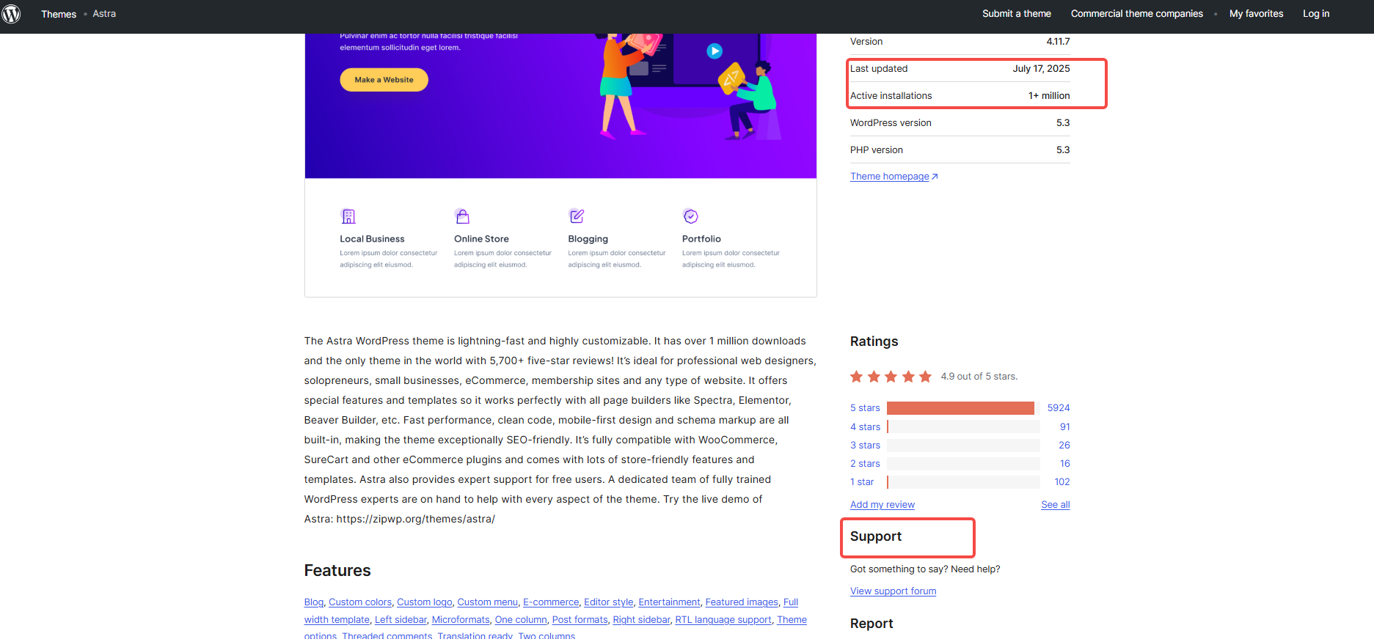Click the 26 review count
The width and height of the screenshot is (1374, 639).
click(x=1064, y=446)
